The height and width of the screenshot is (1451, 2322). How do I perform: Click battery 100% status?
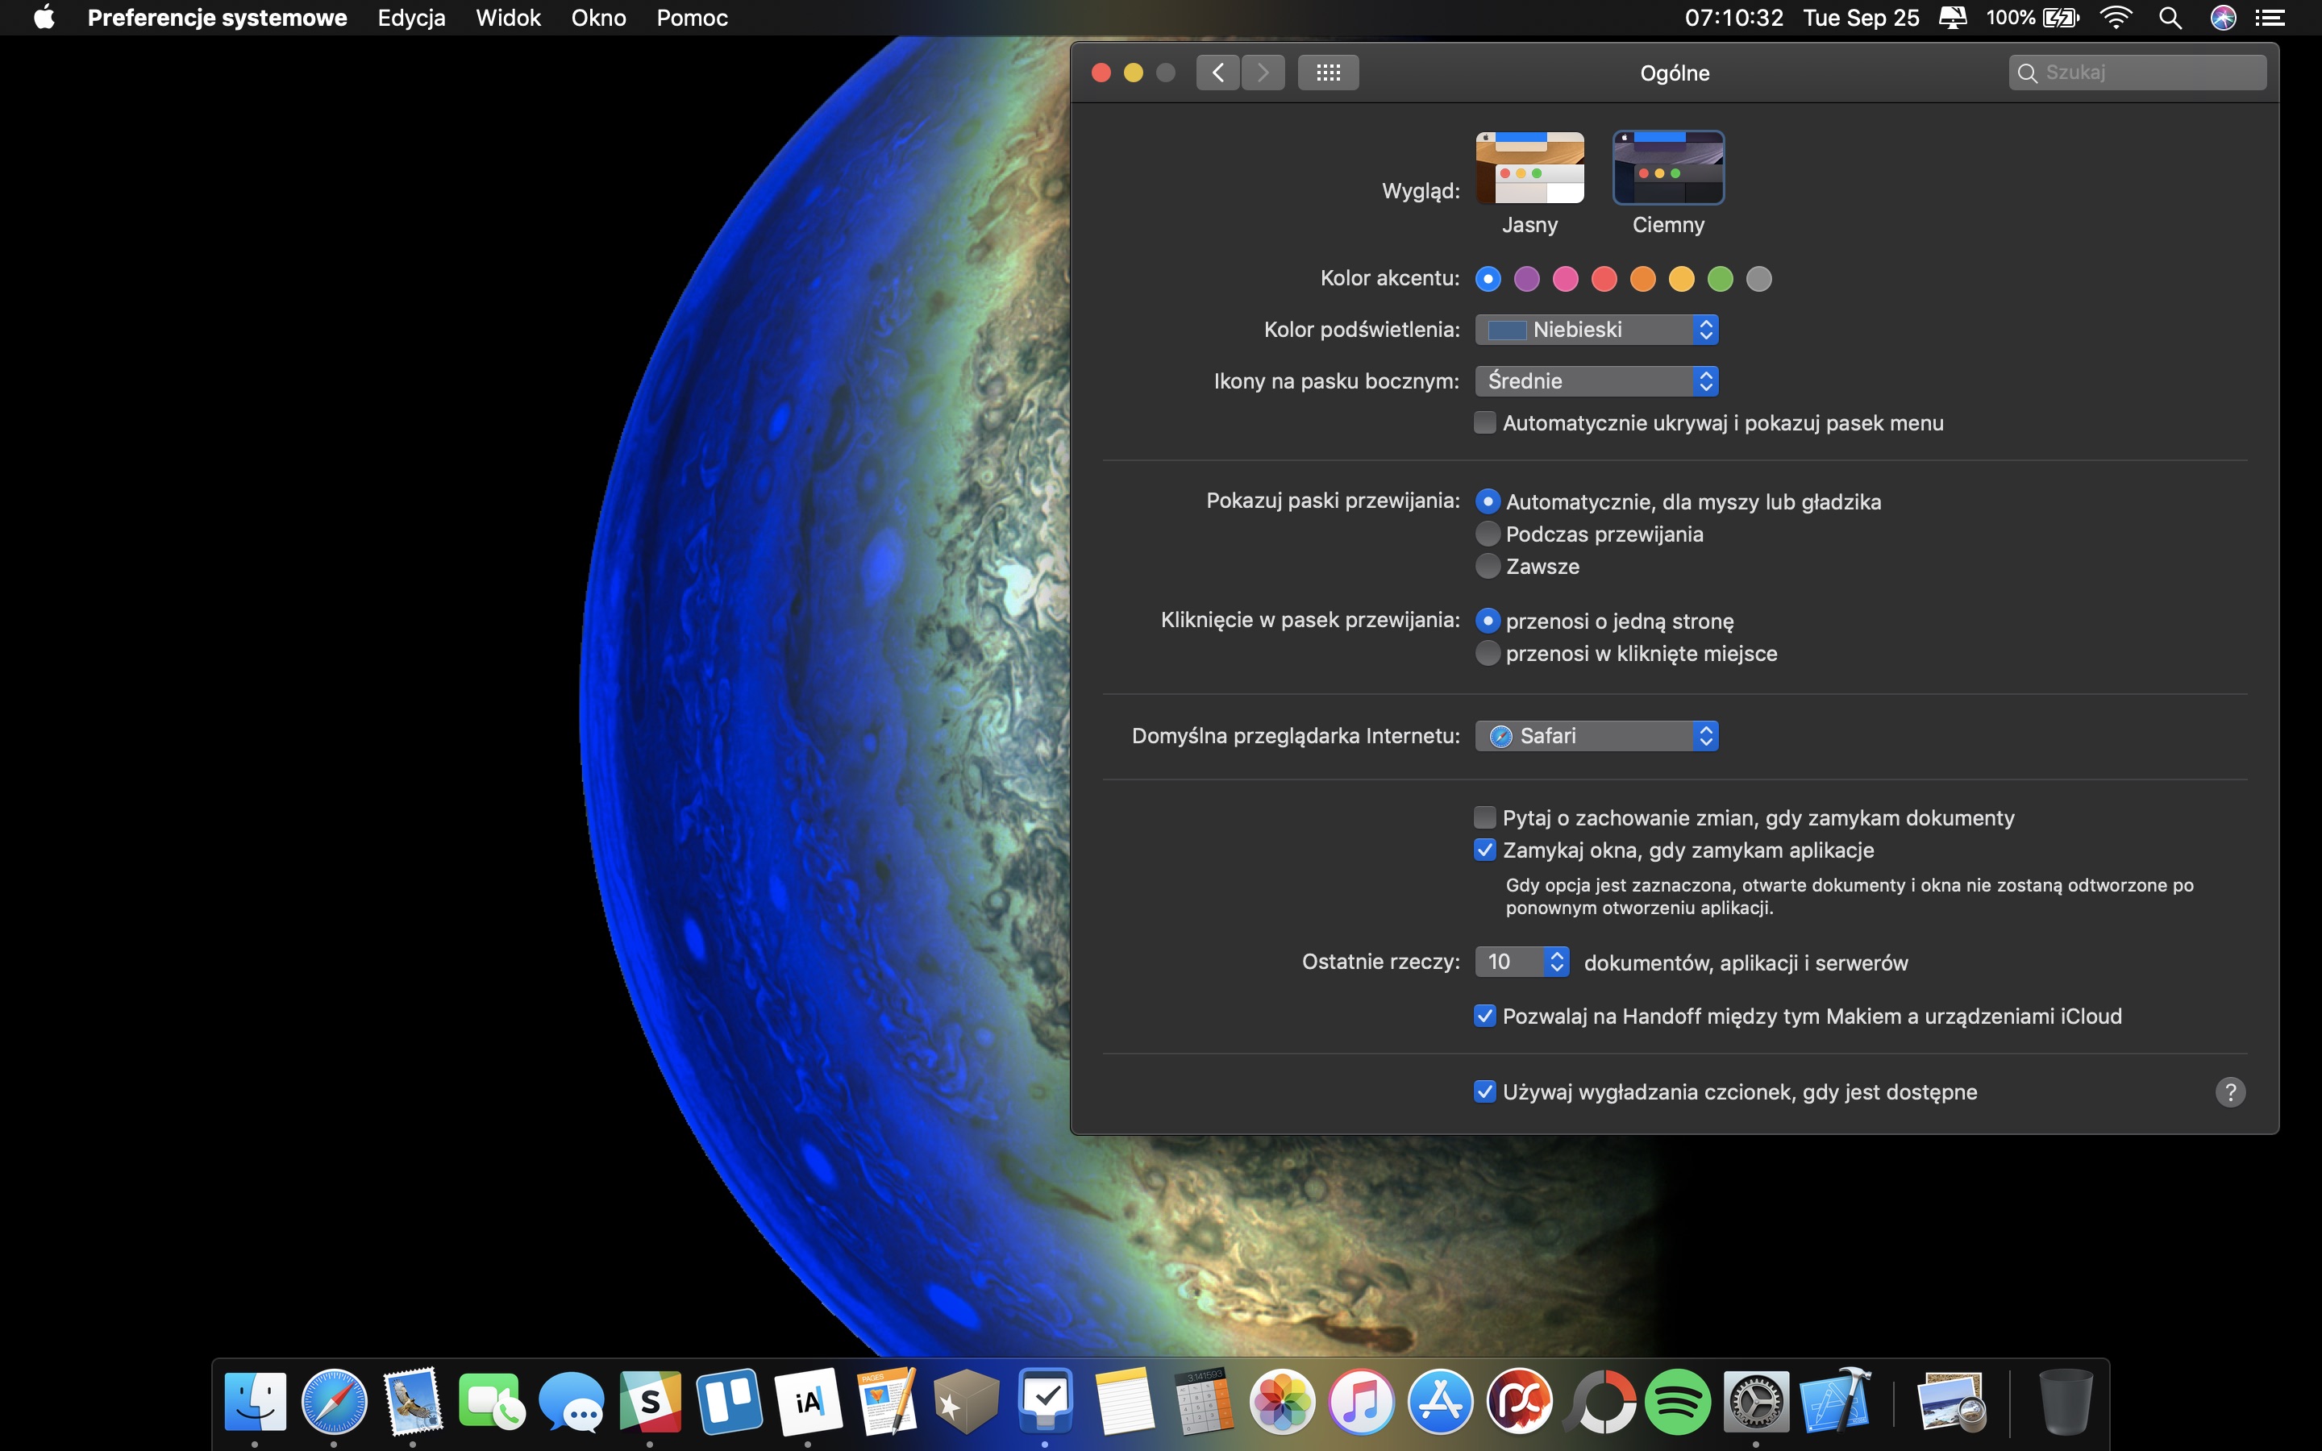pyautogui.click(x=2033, y=17)
